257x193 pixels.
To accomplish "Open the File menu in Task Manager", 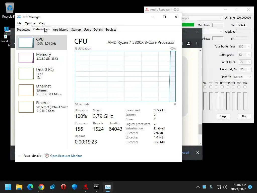I will (x=19, y=23).
